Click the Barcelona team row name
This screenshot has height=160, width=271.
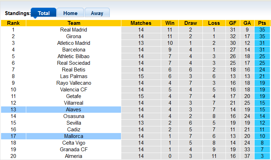[x=73, y=50]
